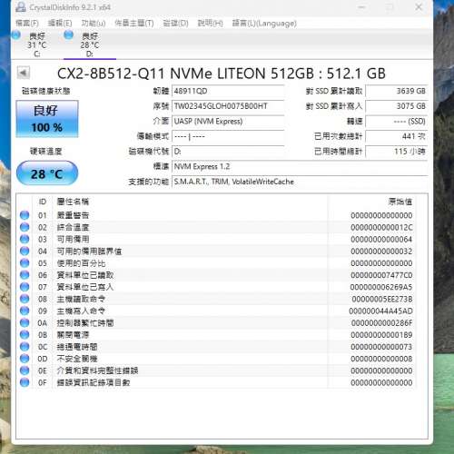Click rotation rate value ---- (SSD)

tap(397, 122)
